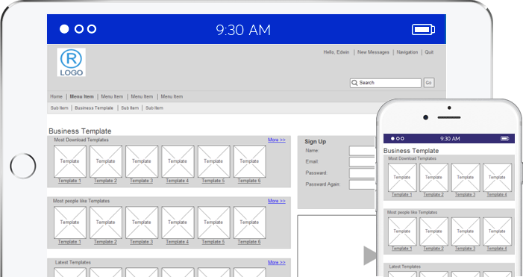Open the Navigation link in top bar
523x277 pixels.
[407, 52]
